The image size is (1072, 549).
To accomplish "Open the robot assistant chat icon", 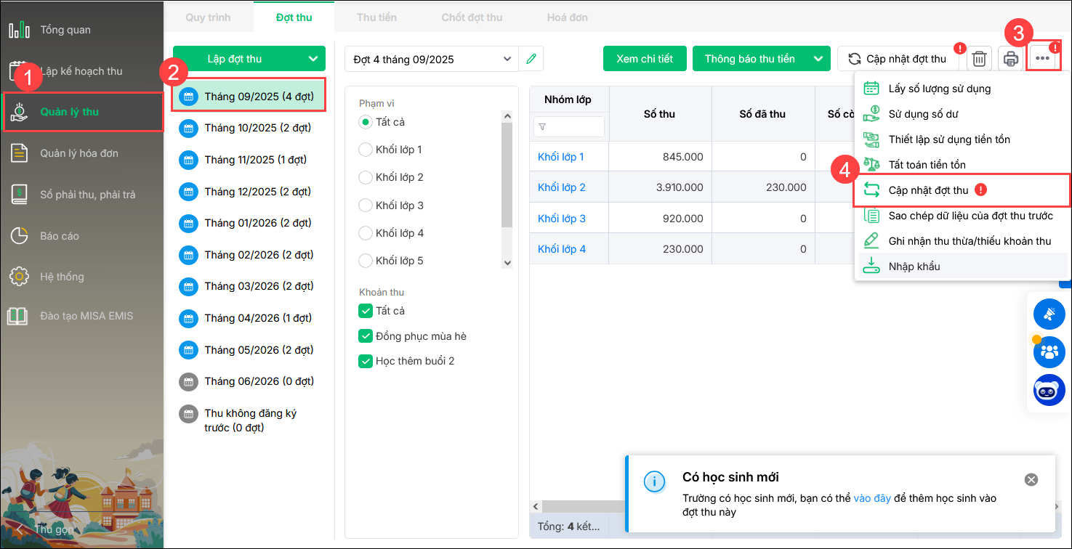I will click(1049, 391).
